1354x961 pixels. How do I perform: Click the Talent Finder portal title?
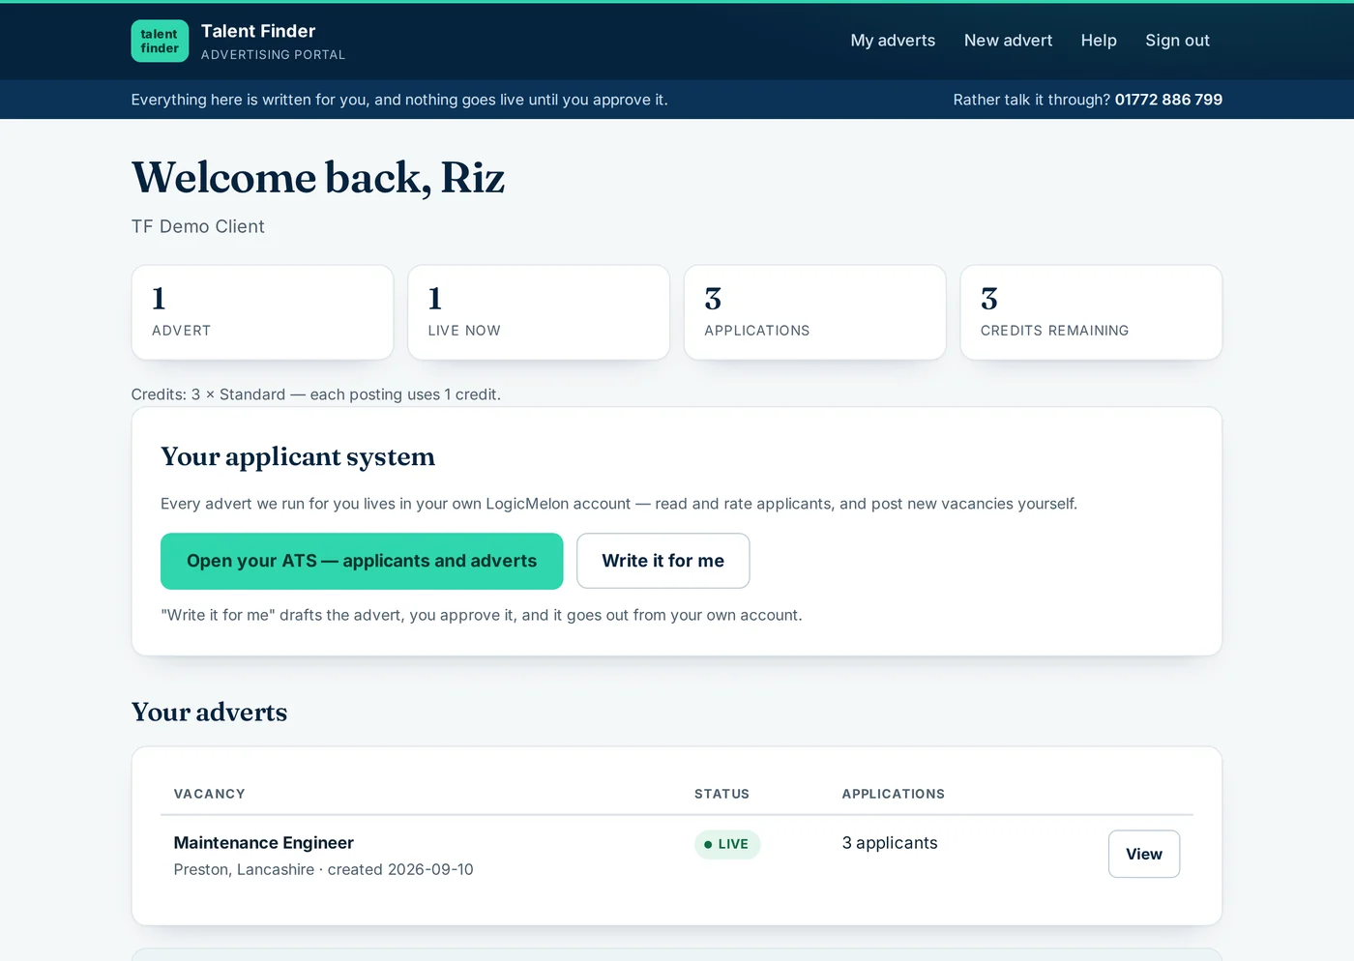click(x=258, y=31)
